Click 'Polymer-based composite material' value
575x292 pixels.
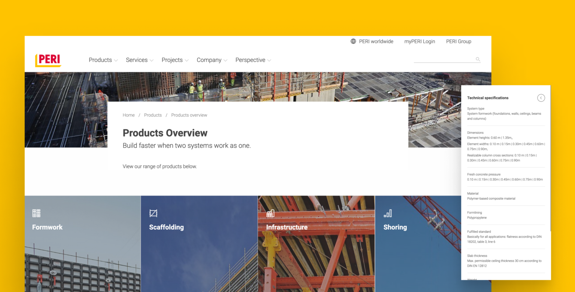pos(491,199)
